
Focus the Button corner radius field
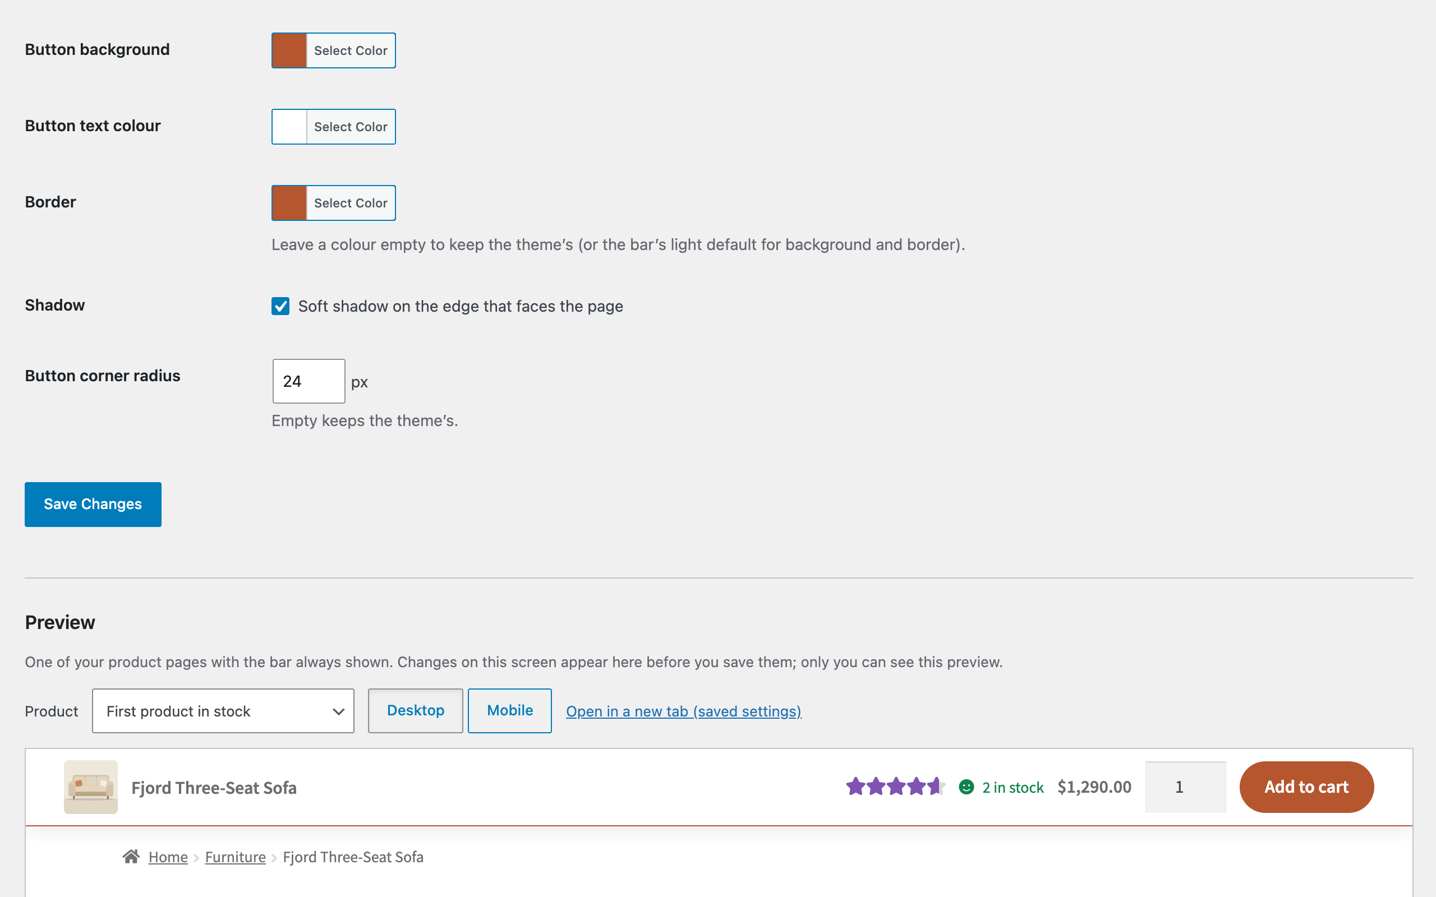point(309,381)
